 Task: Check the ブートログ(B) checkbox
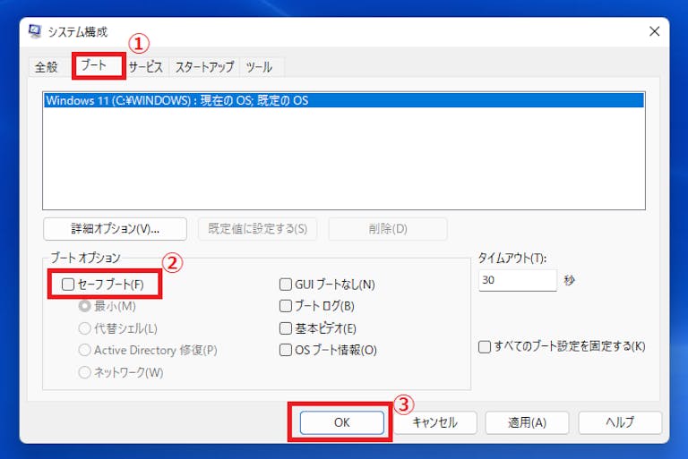pos(286,306)
